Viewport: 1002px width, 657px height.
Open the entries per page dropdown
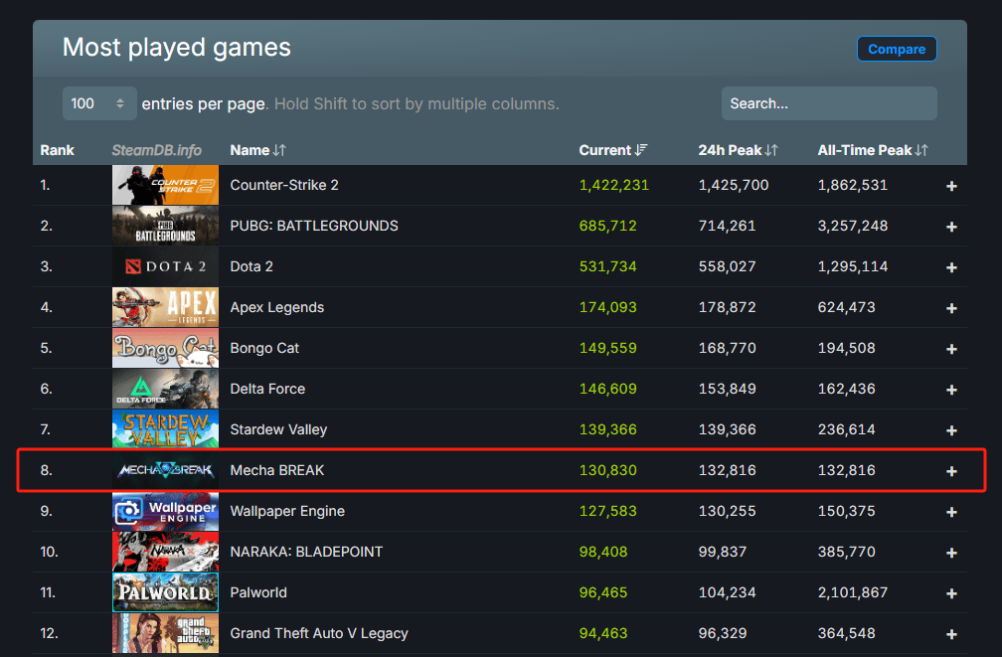[x=99, y=103]
